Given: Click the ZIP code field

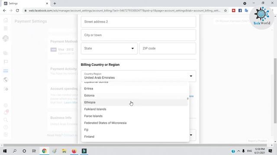Looking at the screenshot, I should 167,48.
